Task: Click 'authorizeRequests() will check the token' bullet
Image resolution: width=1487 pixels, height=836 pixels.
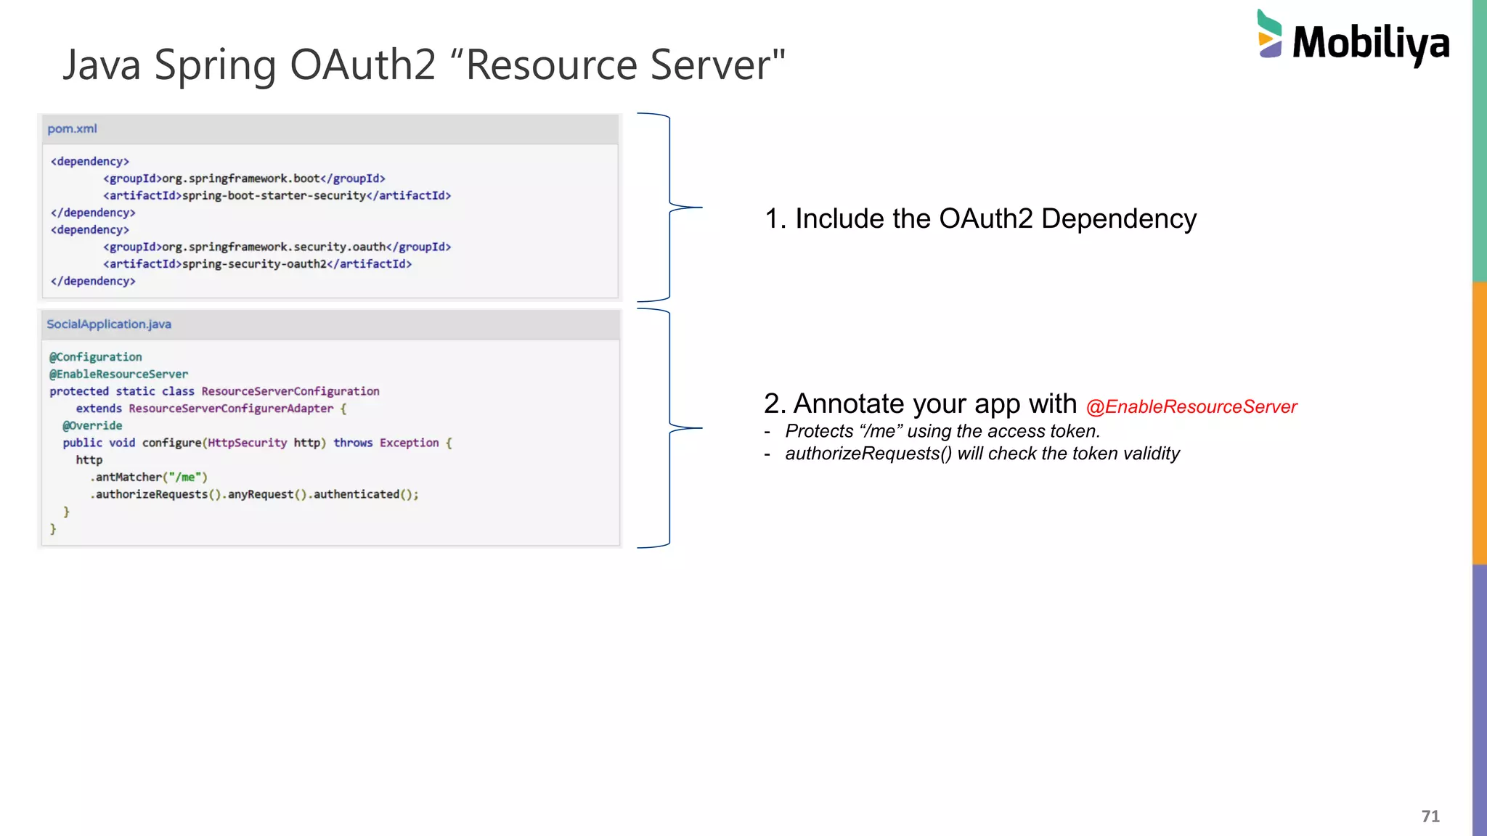Action: pos(982,454)
